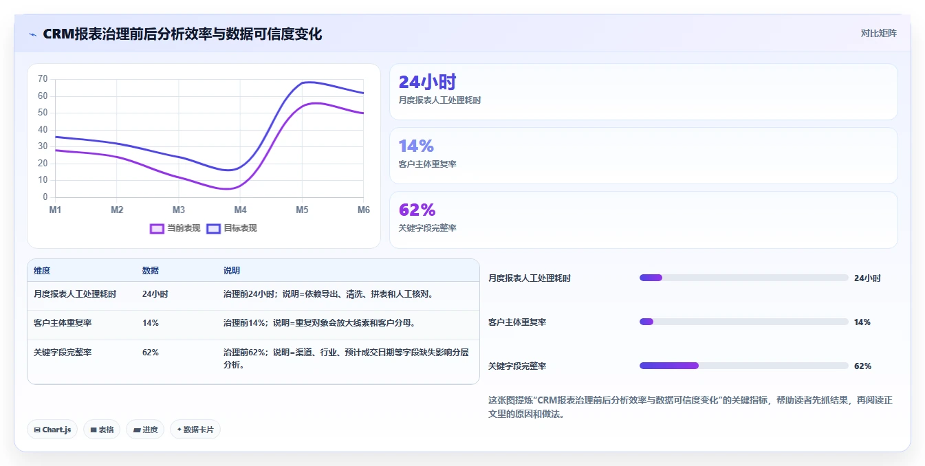Click the 24小时 metric card value
The image size is (925, 466).
click(x=427, y=82)
